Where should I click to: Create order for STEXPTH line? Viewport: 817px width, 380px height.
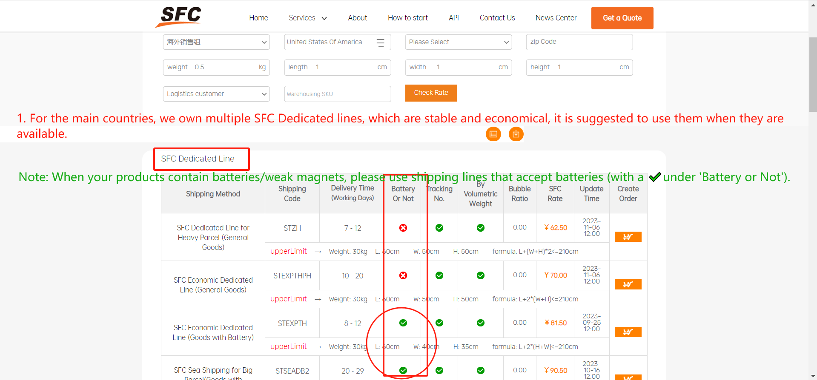[628, 332]
